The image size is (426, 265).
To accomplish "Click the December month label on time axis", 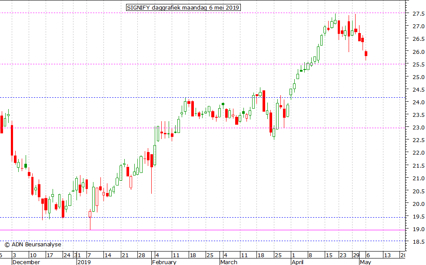I will (x=27, y=262).
